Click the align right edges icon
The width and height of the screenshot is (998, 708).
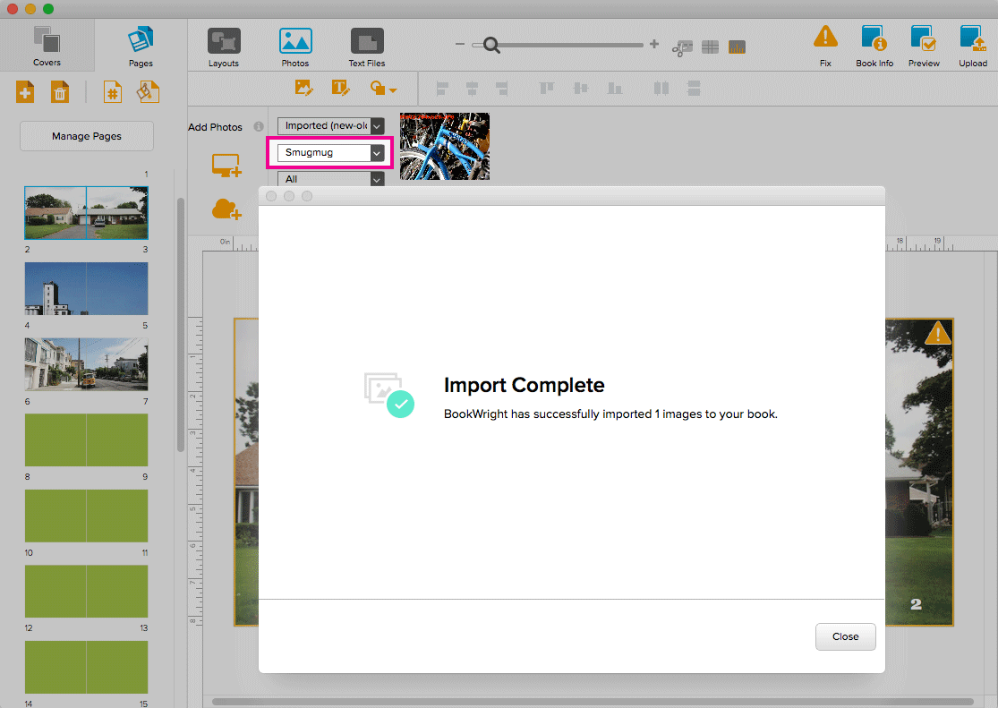click(501, 89)
